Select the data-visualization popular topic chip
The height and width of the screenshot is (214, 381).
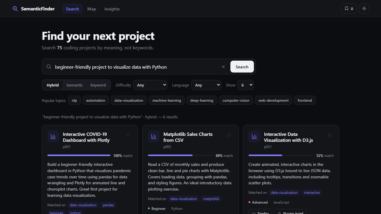tap(129, 100)
